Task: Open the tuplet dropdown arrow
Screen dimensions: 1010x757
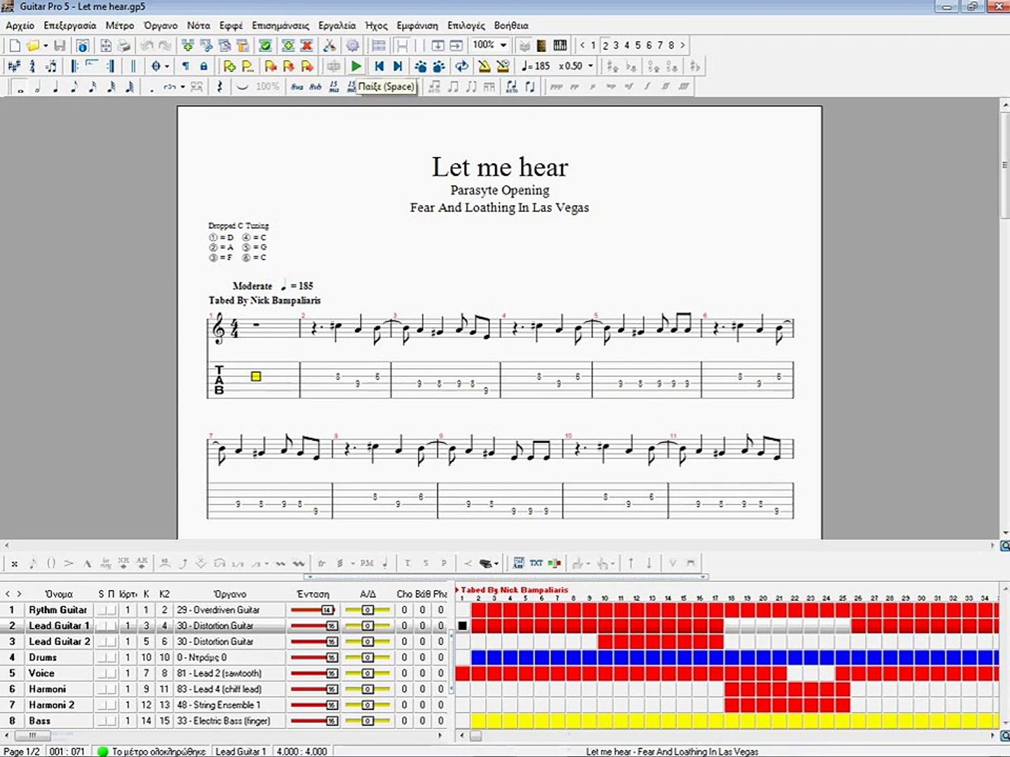Action: [x=182, y=87]
